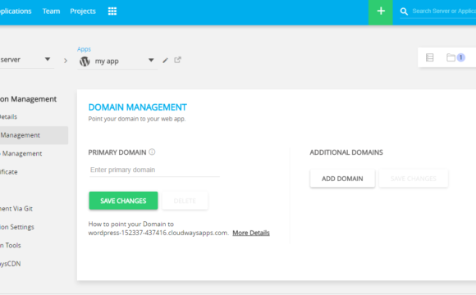The width and height of the screenshot is (476, 295).
Task: Edit app name with pencil icon
Action: tap(165, 61)
